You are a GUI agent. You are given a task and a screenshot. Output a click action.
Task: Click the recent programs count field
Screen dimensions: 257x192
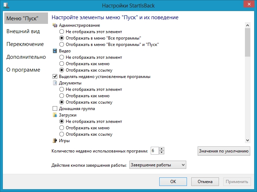pyautogui.click(x=155, y=151)
